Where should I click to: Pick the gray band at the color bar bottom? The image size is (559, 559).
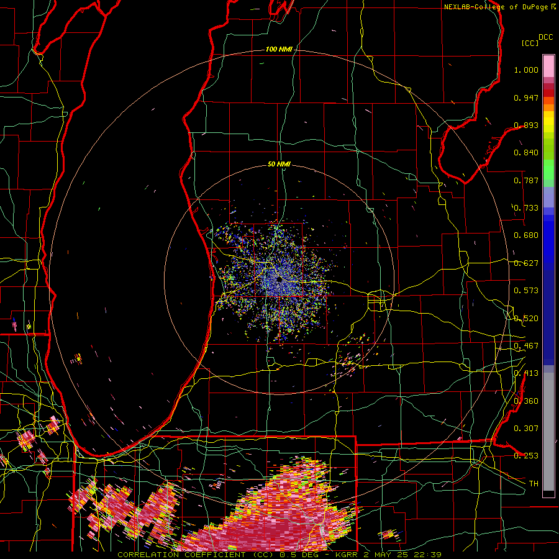click(548, 432)
